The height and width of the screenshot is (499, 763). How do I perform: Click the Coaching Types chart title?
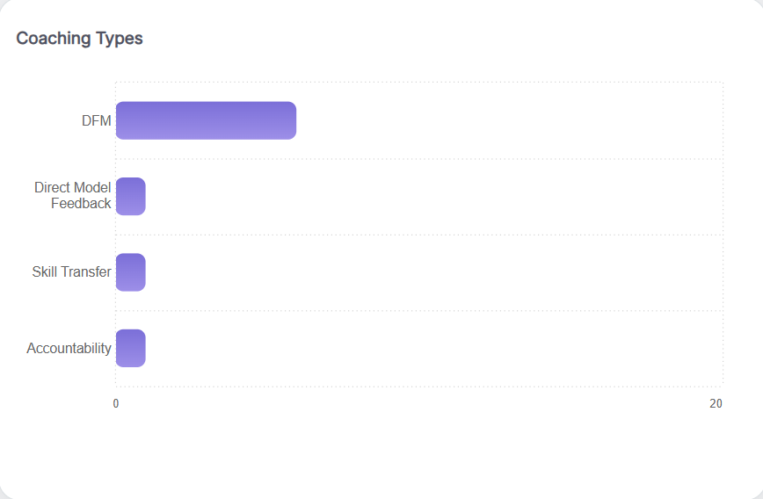click(79, 39)
